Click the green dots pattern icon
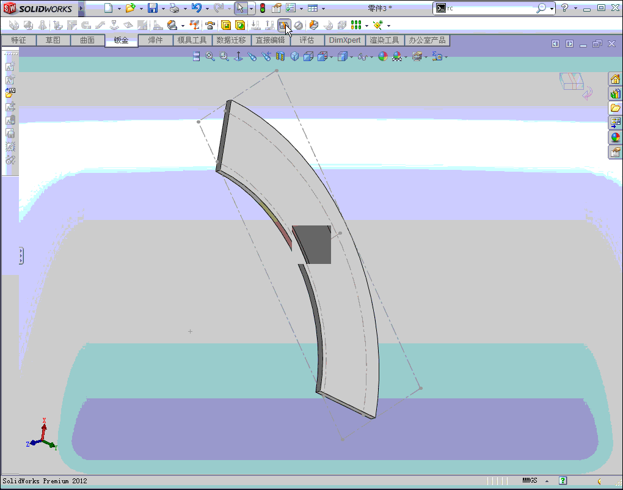The image size is (623, 490). point(356,26)
